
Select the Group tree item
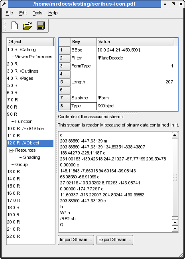[22, 164]
